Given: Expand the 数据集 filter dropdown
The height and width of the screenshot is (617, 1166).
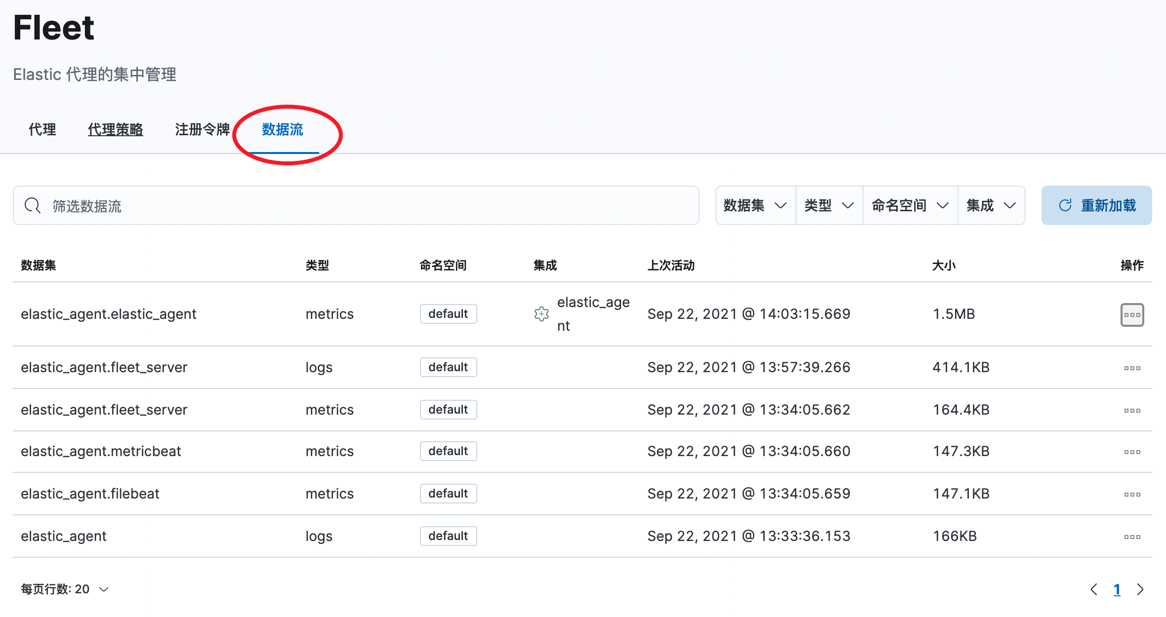Looking at the screenshot, I should pos(755,205).
